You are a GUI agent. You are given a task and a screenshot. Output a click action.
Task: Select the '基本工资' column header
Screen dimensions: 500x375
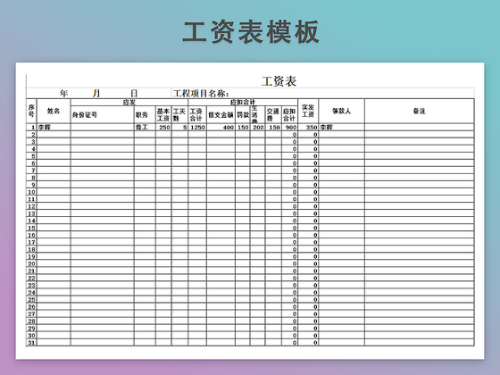coord(163,115)
